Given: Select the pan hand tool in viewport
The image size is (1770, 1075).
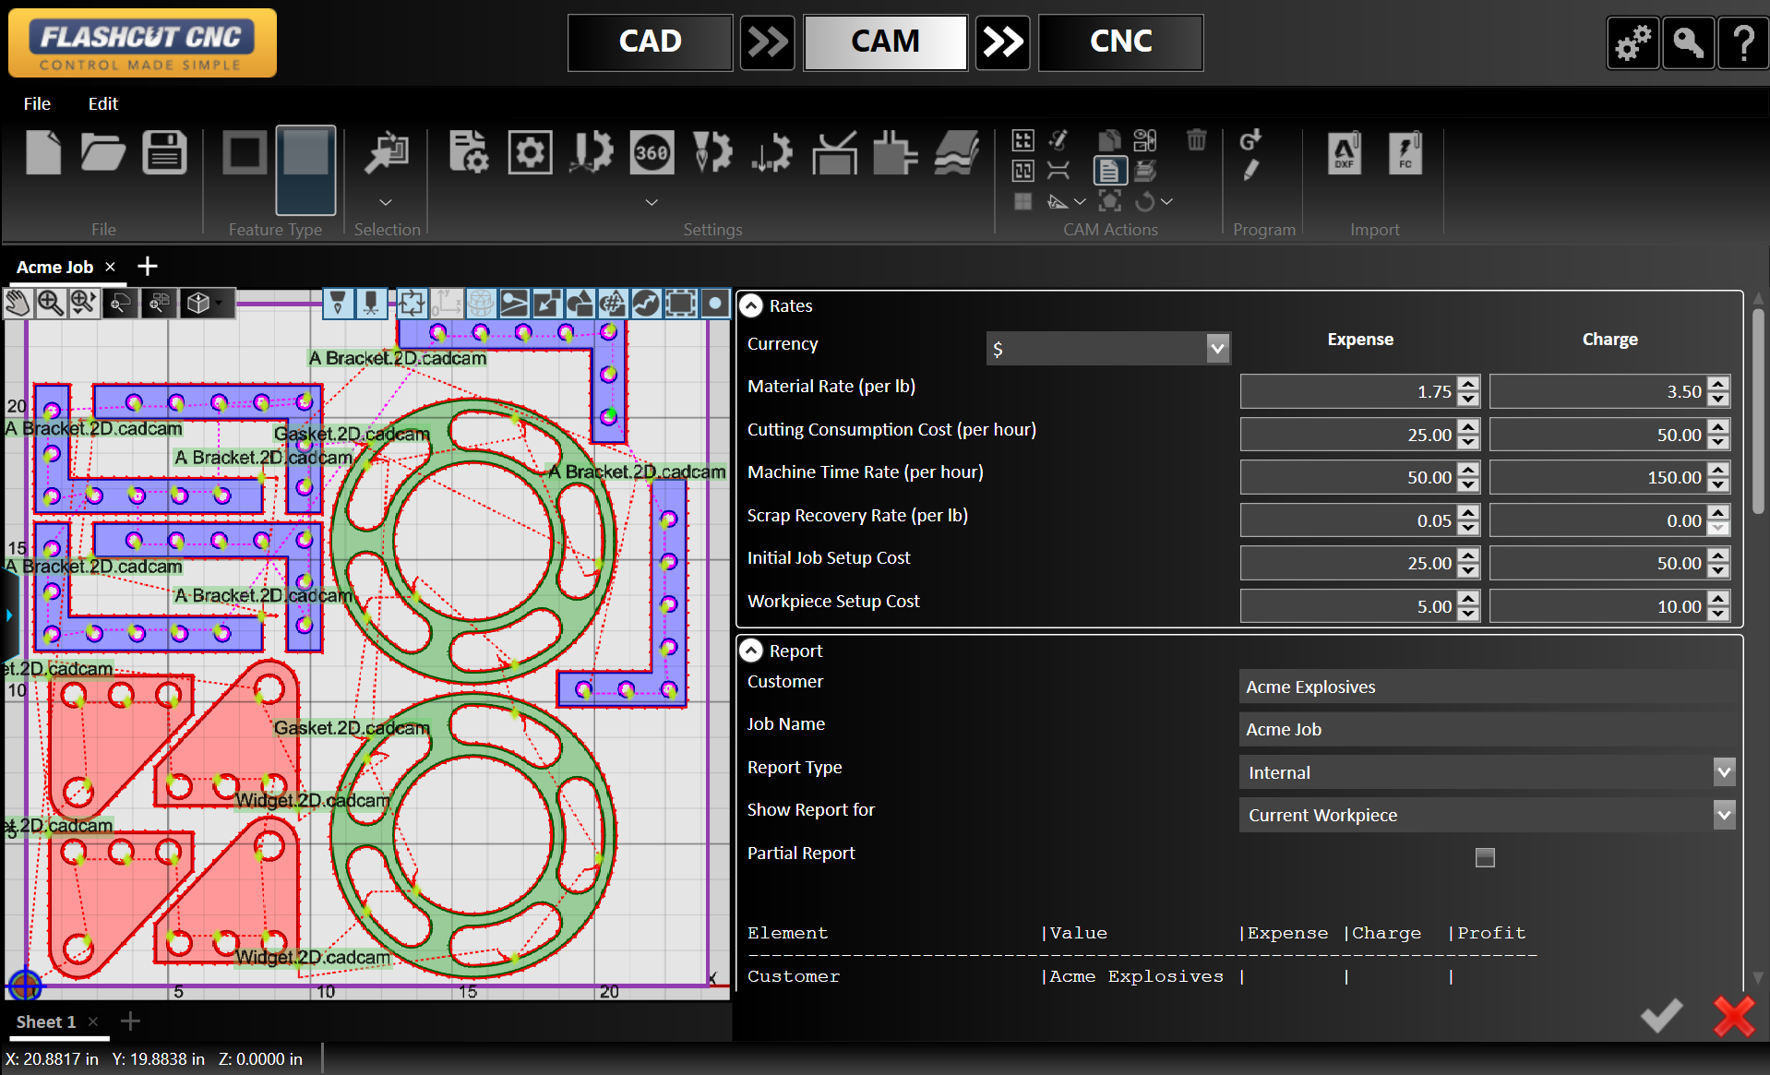Looking at the screenshot, I should click(x=18, y=303).
